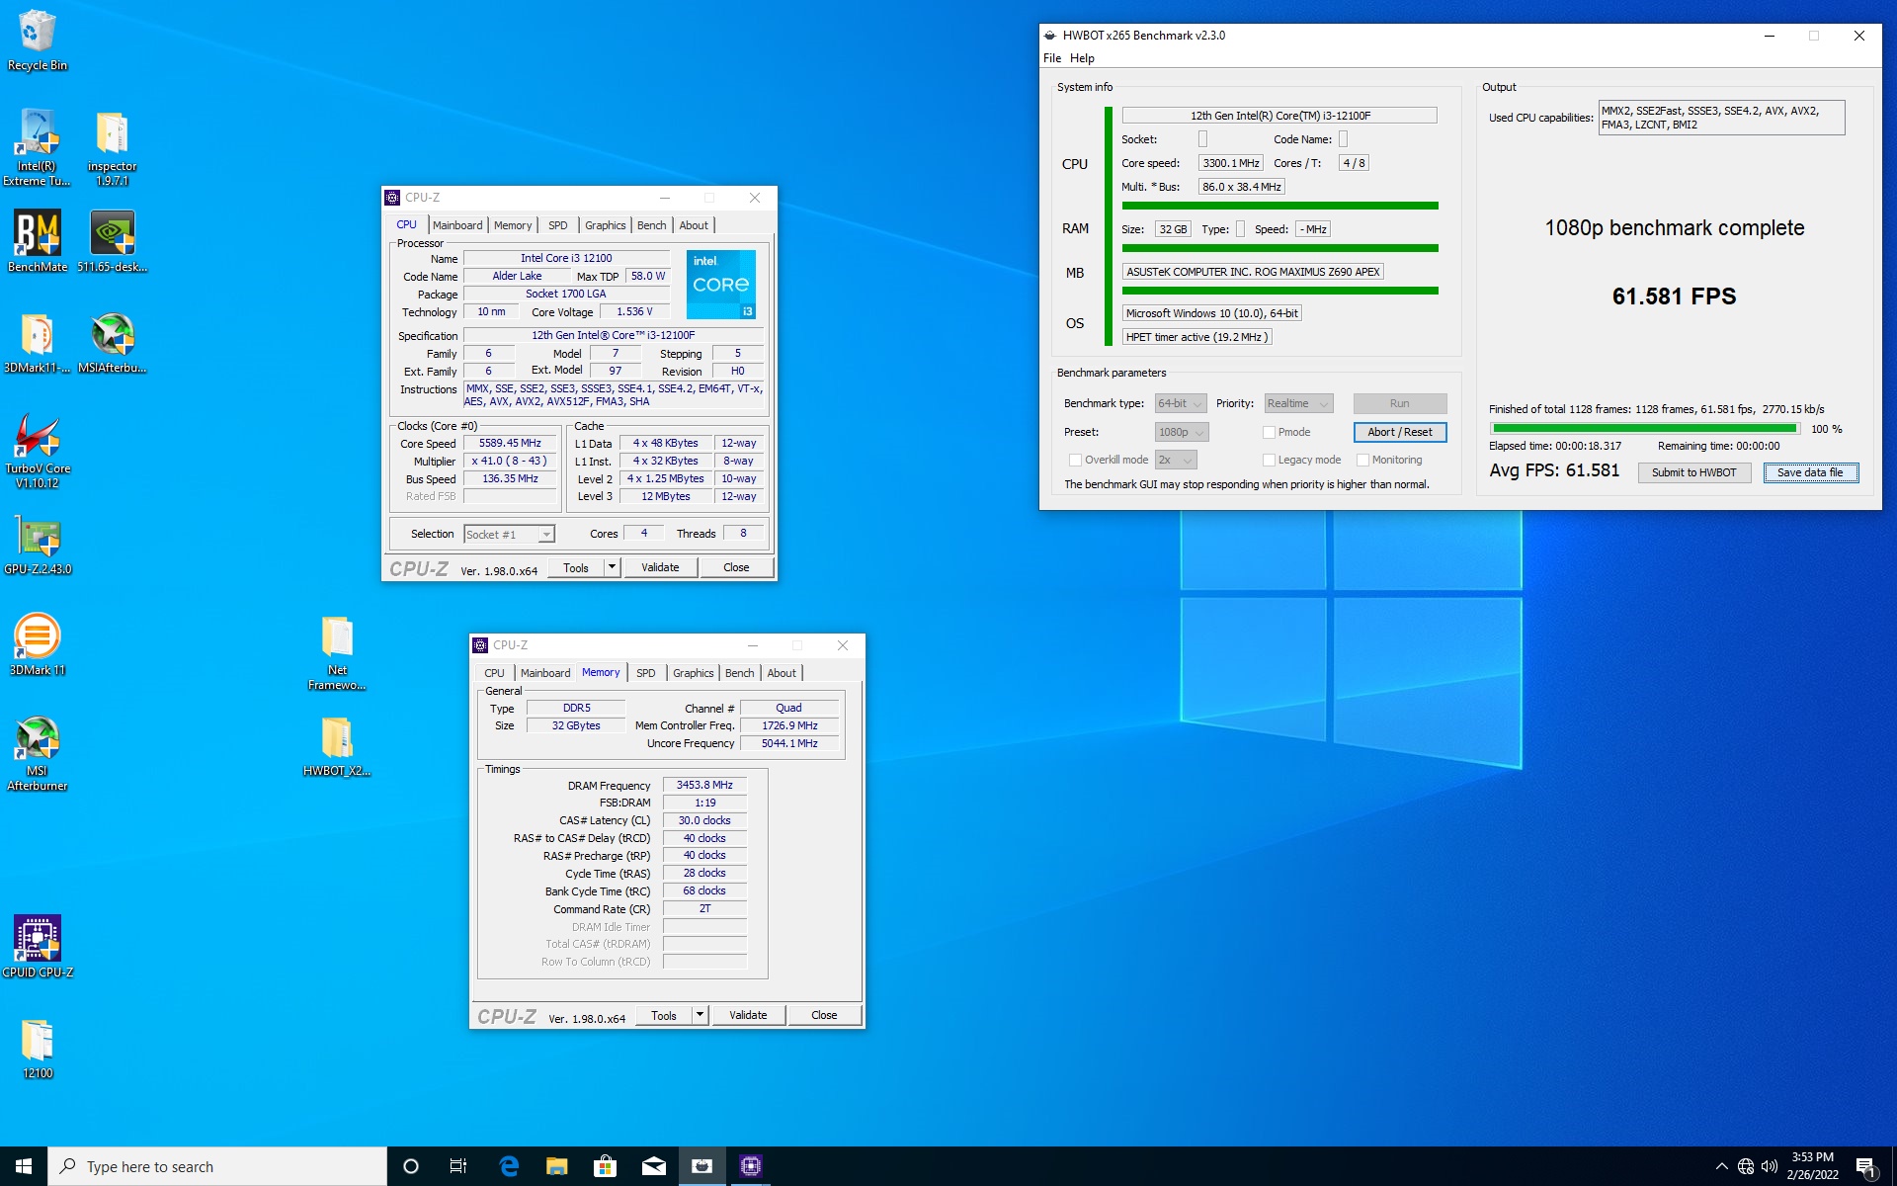Launch the 3DMark 11 orange shortcut
Image resolution: width=1897 pixels, height=1186 pixels.
38,644
